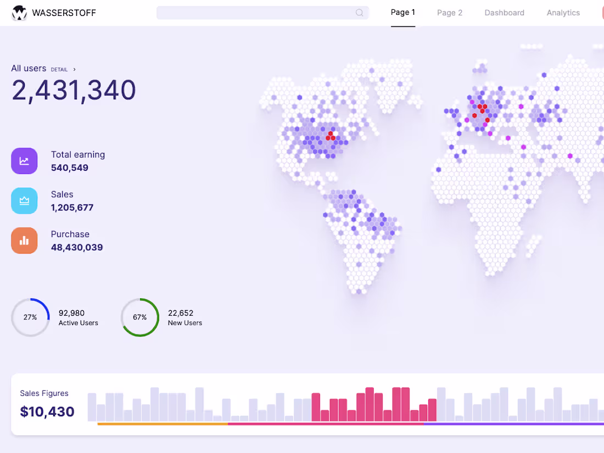This screenshot has height=453, width=604.
Task: Click the DETAIL link
Action: [x=59, y=69]
